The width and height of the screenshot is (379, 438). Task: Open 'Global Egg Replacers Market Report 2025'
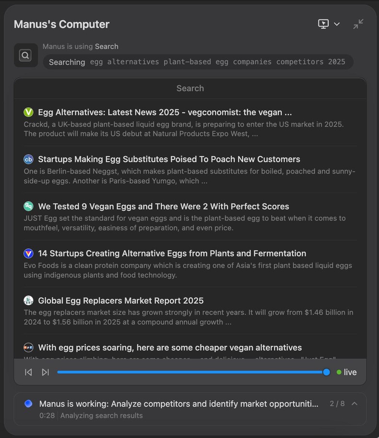point(120,300)
